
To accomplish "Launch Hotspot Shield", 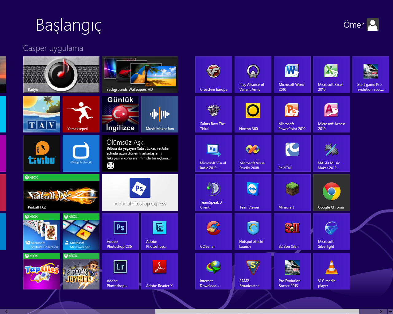I will pos(253,232).
